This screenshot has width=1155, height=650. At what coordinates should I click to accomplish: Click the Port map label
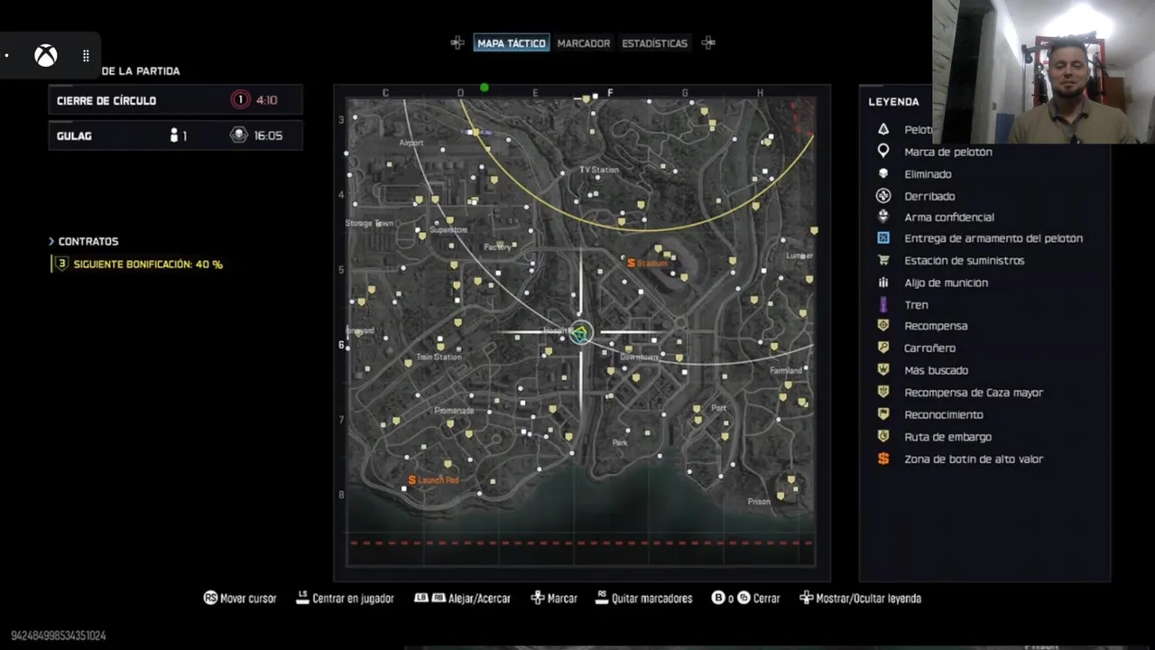pos(718,408)
